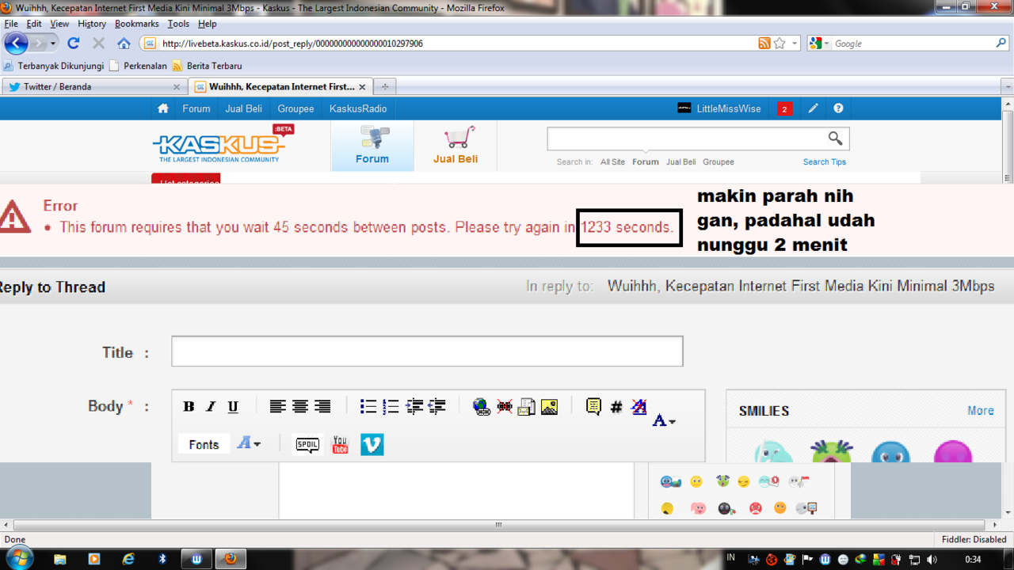Open the Bookmarks menu
Screen dimensions: 1014x570
pos(136,24)
